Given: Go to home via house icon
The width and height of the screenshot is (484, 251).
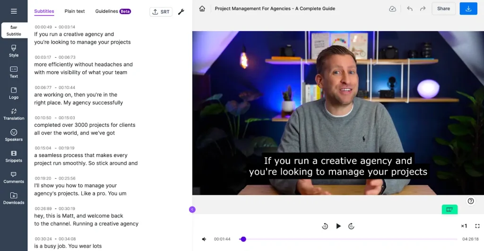Looking at the screenshot, I should [x=202, y=9].
